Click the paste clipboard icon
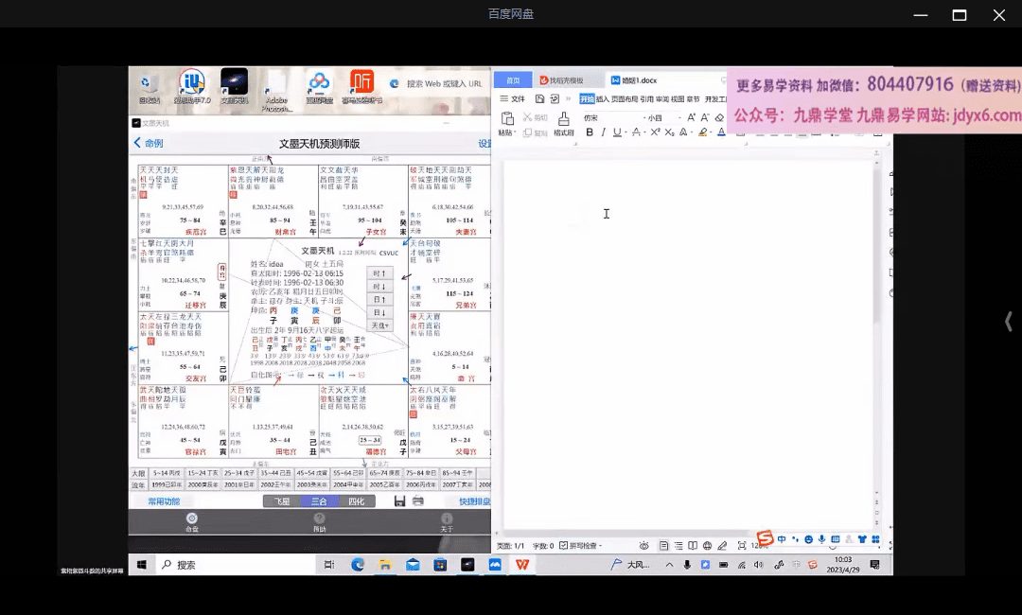 pos(506,120)
